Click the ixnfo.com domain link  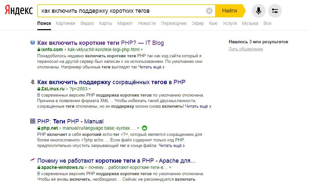52,49
